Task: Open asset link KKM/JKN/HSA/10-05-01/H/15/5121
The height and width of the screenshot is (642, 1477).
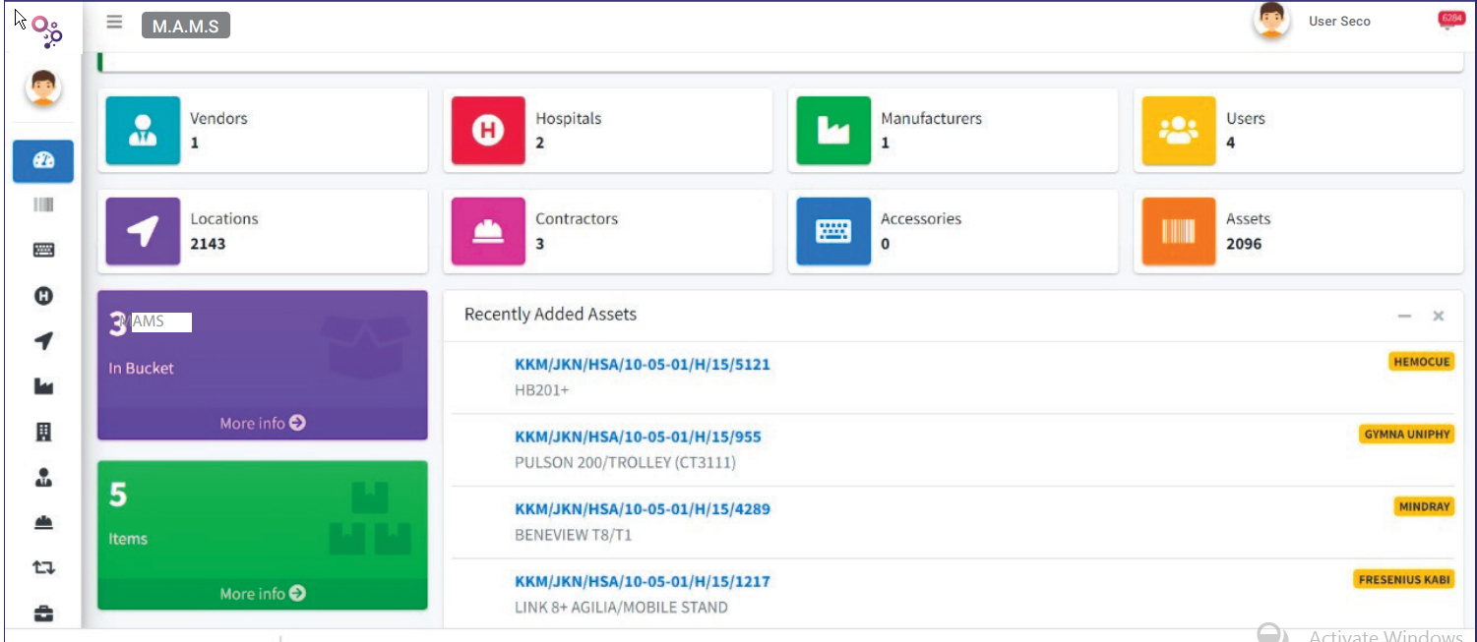Action: tap(642, 365)
